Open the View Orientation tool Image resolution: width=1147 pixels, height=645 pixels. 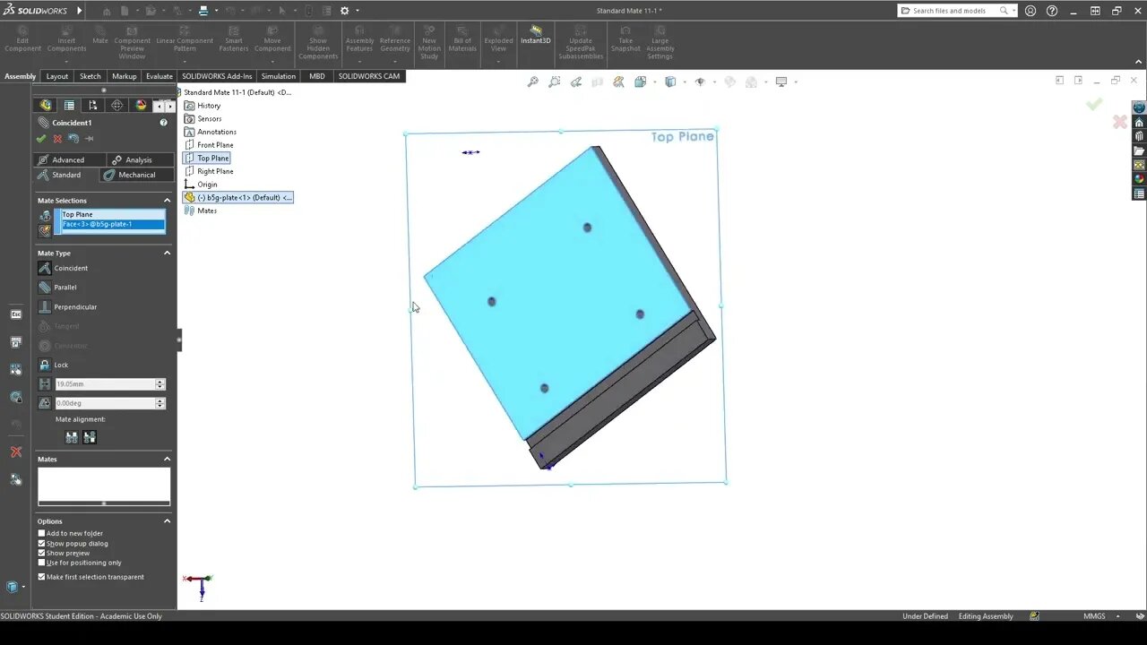click(x=641, y=82)
